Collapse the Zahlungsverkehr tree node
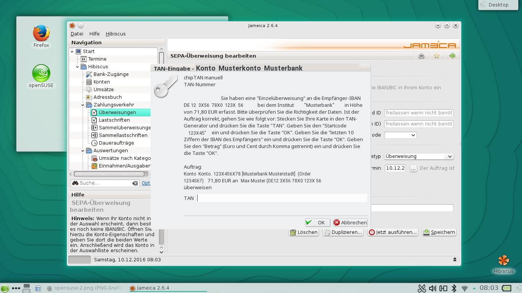The height and width of the screenshot is (293, 522). (x=83, y=105)
